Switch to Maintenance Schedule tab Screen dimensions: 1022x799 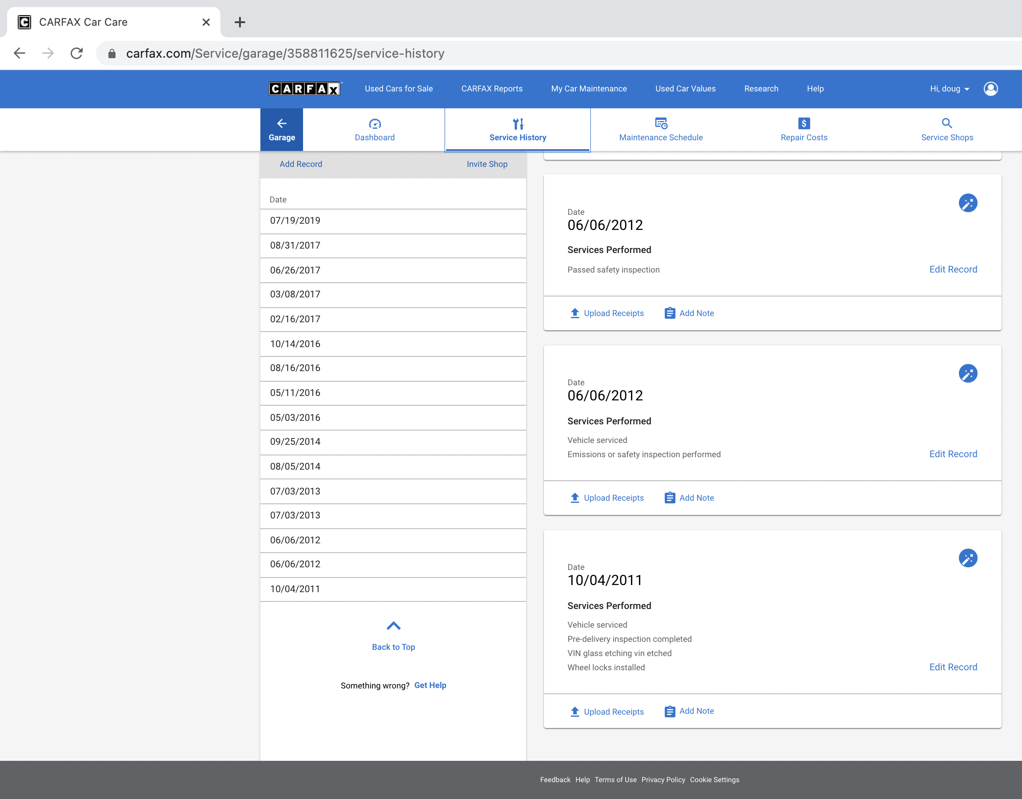661,130
